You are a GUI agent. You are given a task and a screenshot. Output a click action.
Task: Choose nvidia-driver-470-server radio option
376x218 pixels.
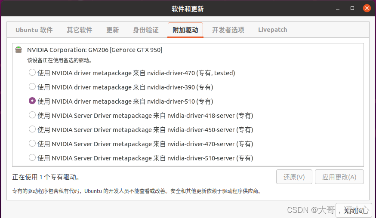[32, 143]
